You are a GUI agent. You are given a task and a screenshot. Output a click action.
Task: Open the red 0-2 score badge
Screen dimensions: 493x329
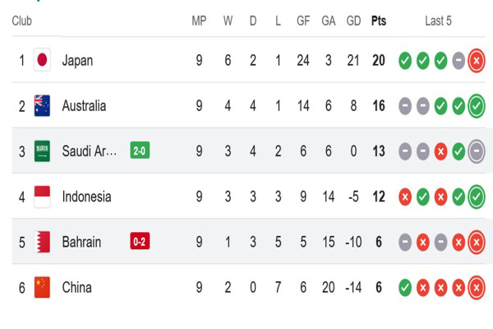[x=140, y=241]
